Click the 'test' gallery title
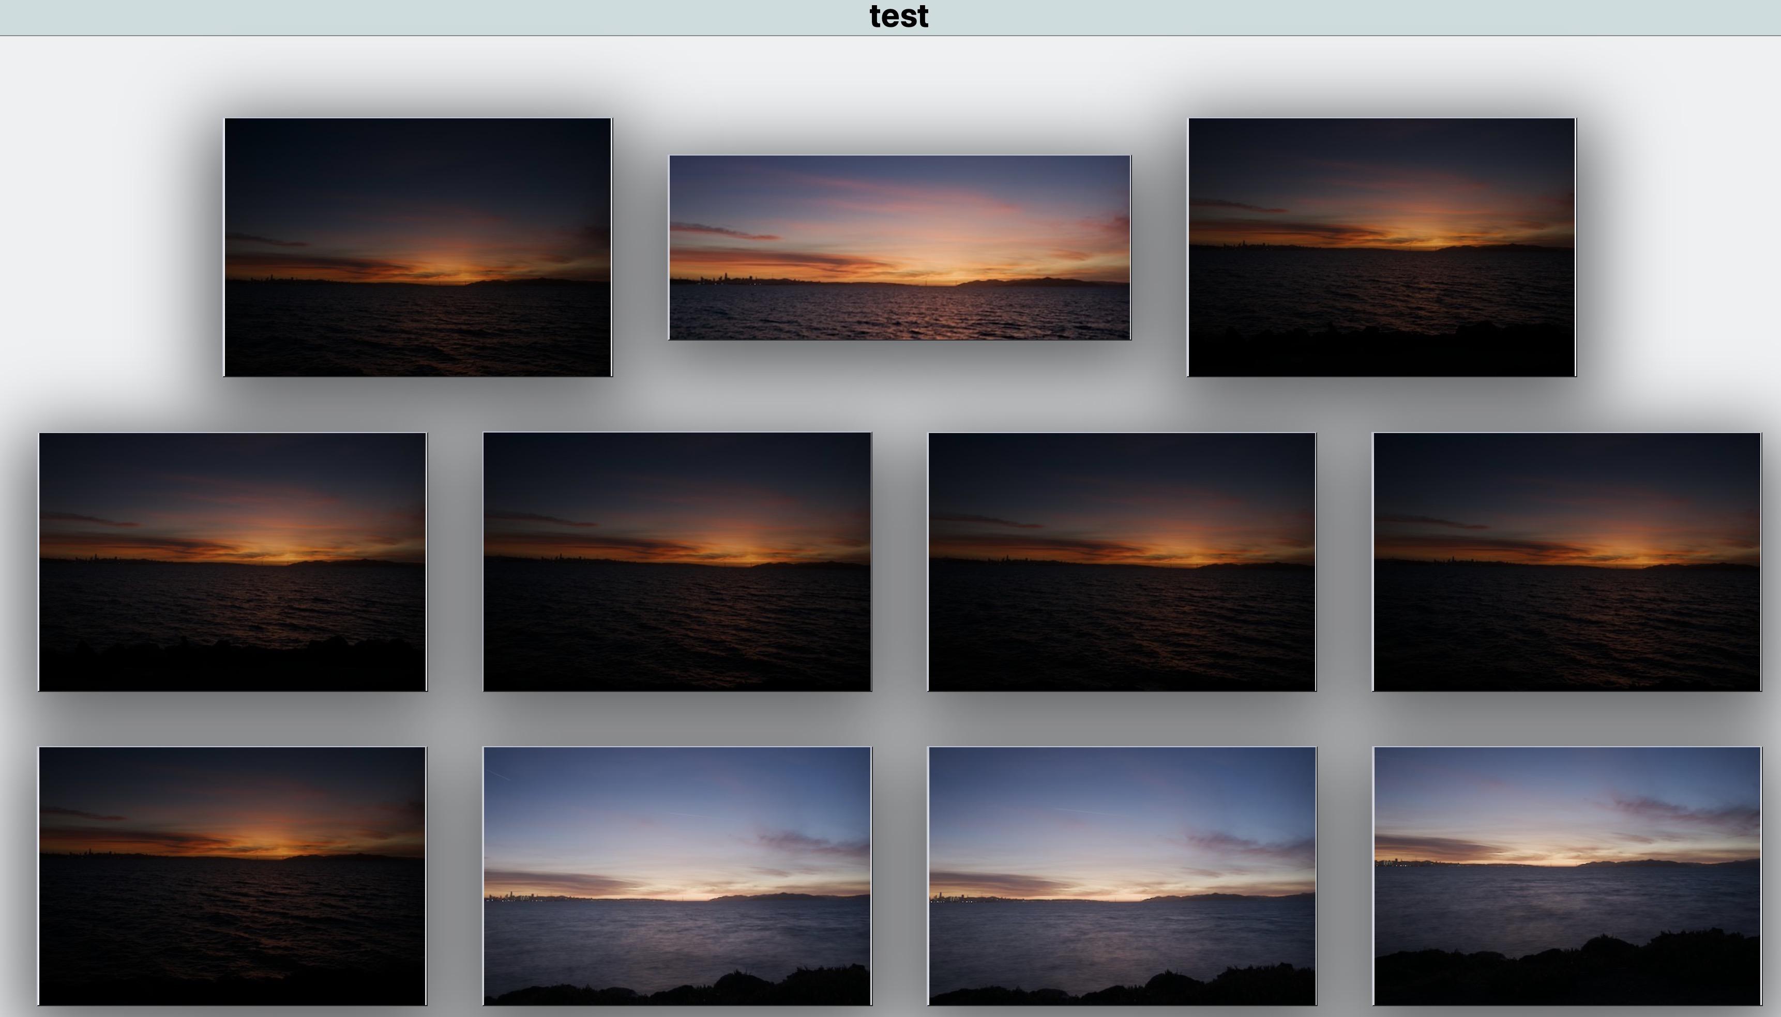 898,17
